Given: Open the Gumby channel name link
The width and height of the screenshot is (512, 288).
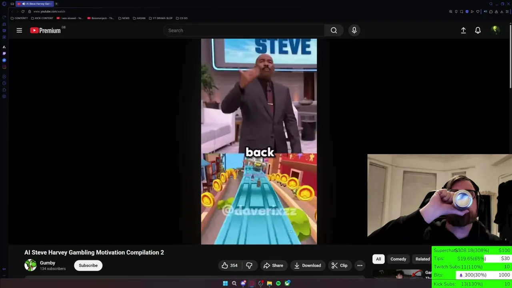Looking at the screenshot, I should pos(48,263).
